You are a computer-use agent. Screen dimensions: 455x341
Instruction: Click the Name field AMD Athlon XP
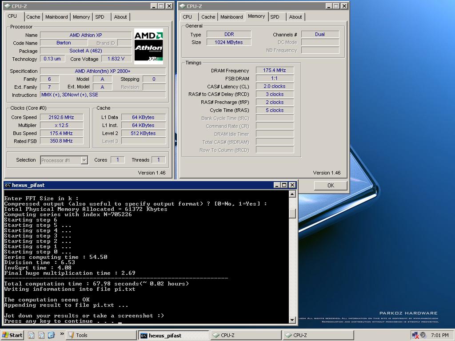(x=86, y=35)
